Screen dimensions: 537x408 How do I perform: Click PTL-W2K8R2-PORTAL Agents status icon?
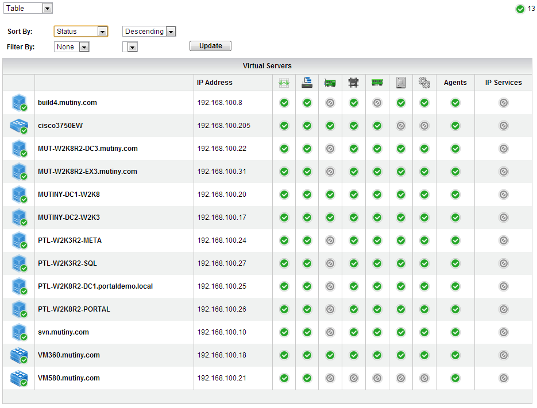click(x=455, y=309)
